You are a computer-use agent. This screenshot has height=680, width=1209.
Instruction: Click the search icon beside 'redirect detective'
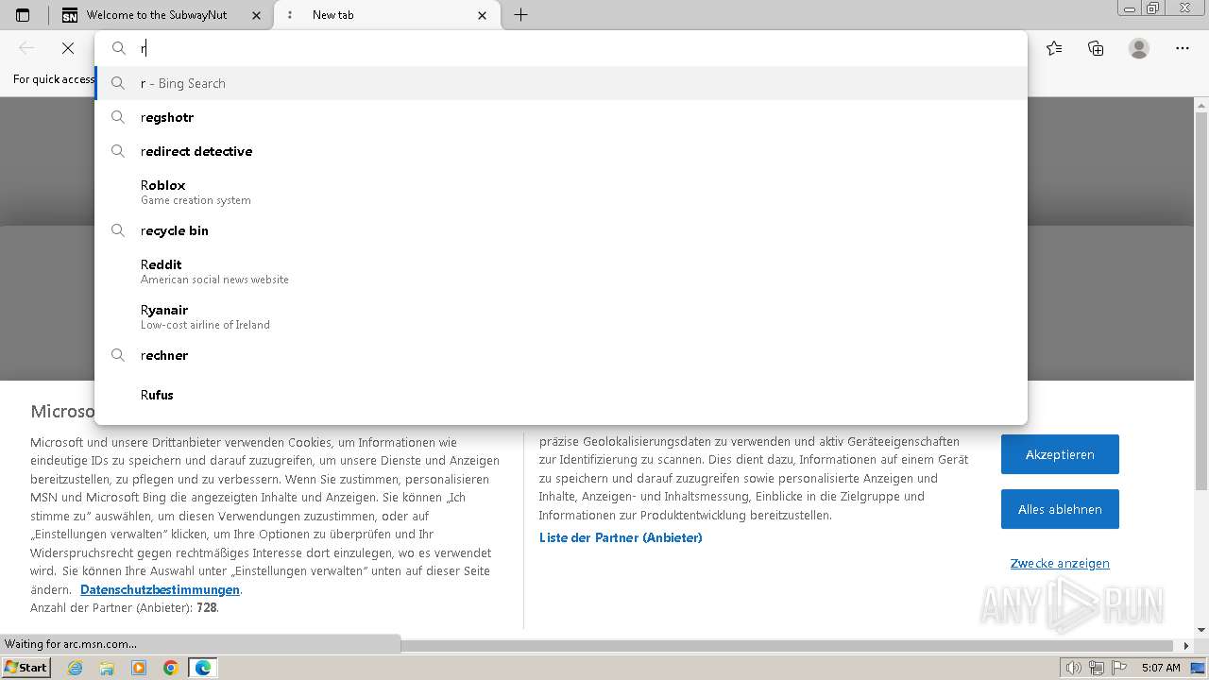(x=118, y=151)
